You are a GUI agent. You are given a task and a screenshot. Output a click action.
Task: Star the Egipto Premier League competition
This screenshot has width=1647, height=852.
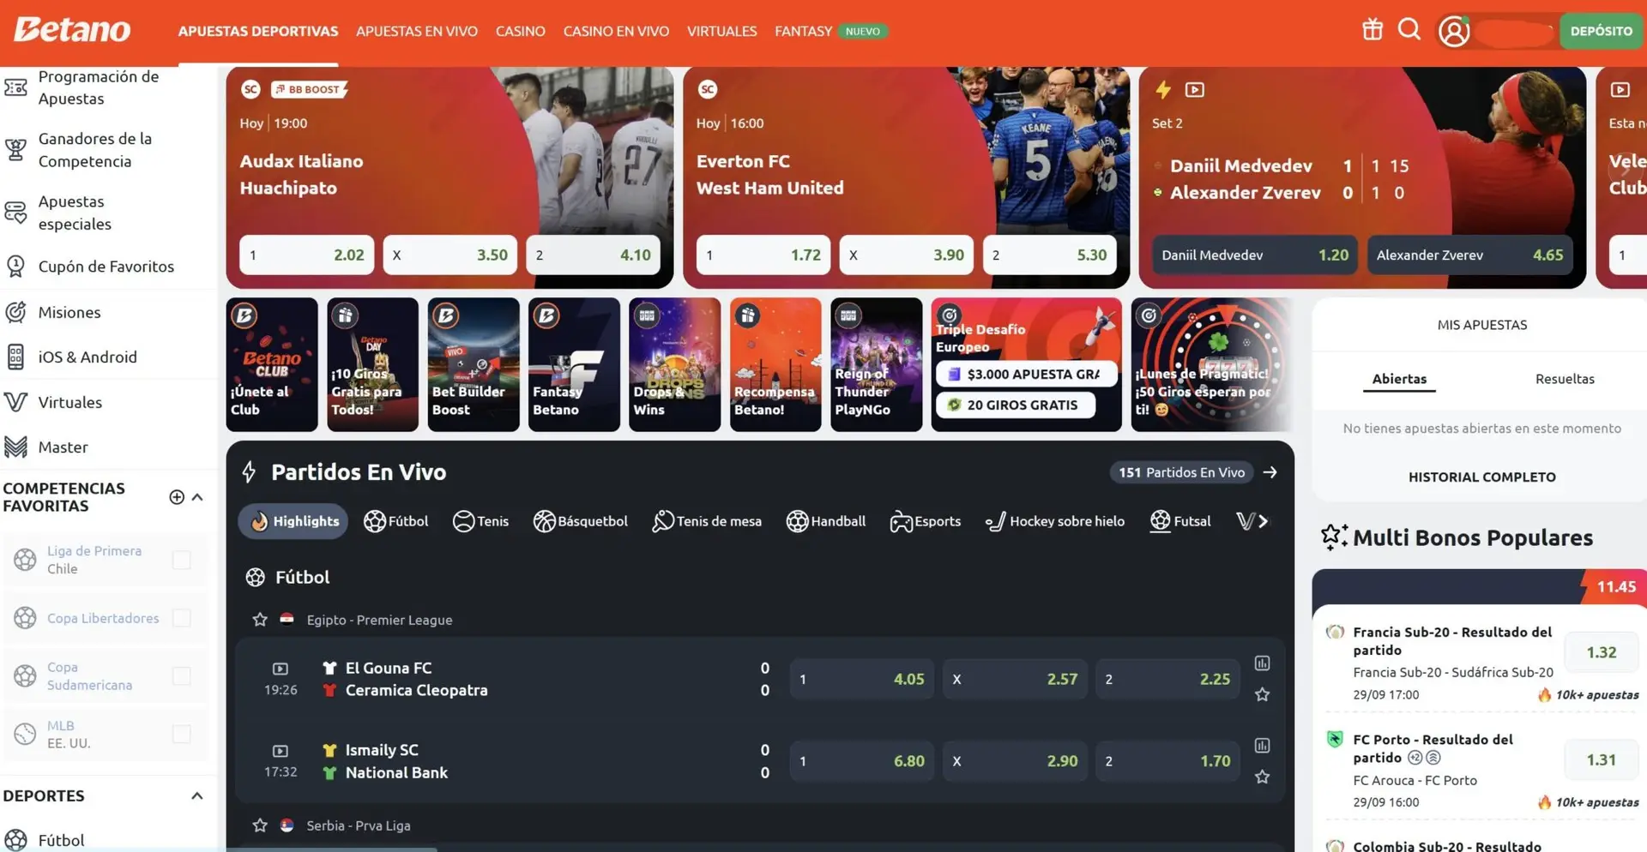260,620
